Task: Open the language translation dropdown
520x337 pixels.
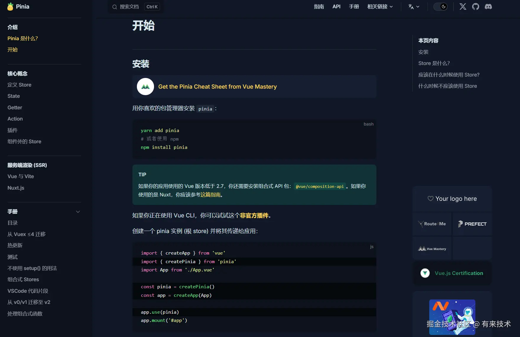Action: [414, 6]
